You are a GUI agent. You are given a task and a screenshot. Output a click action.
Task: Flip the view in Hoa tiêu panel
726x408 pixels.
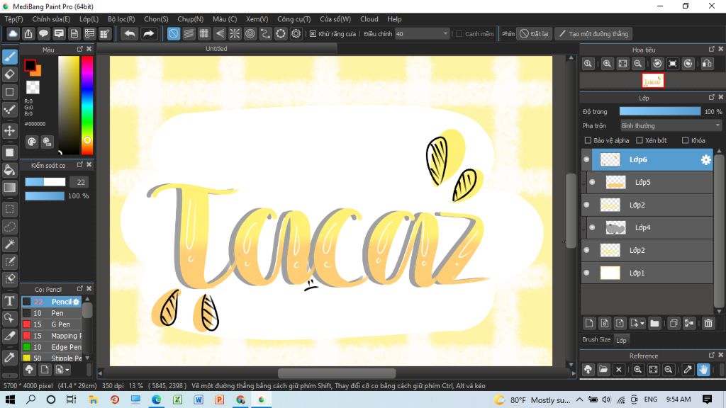pos(707,64)
